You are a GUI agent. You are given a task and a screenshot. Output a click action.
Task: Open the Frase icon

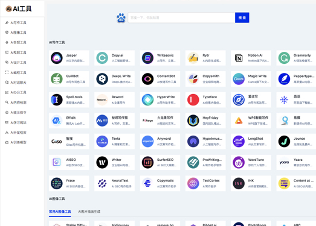57,183
